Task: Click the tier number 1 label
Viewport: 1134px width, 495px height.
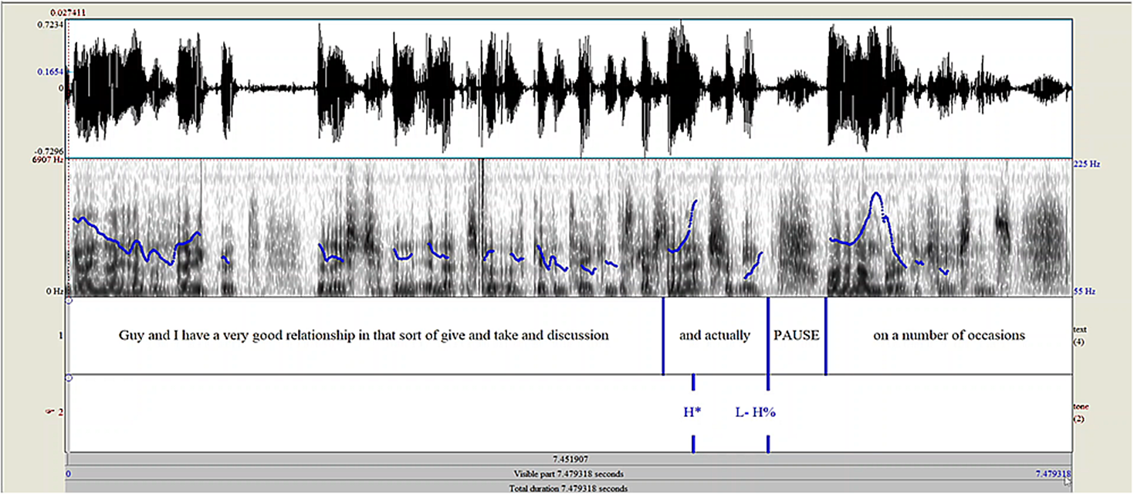Action: click(x=60, y=336)
